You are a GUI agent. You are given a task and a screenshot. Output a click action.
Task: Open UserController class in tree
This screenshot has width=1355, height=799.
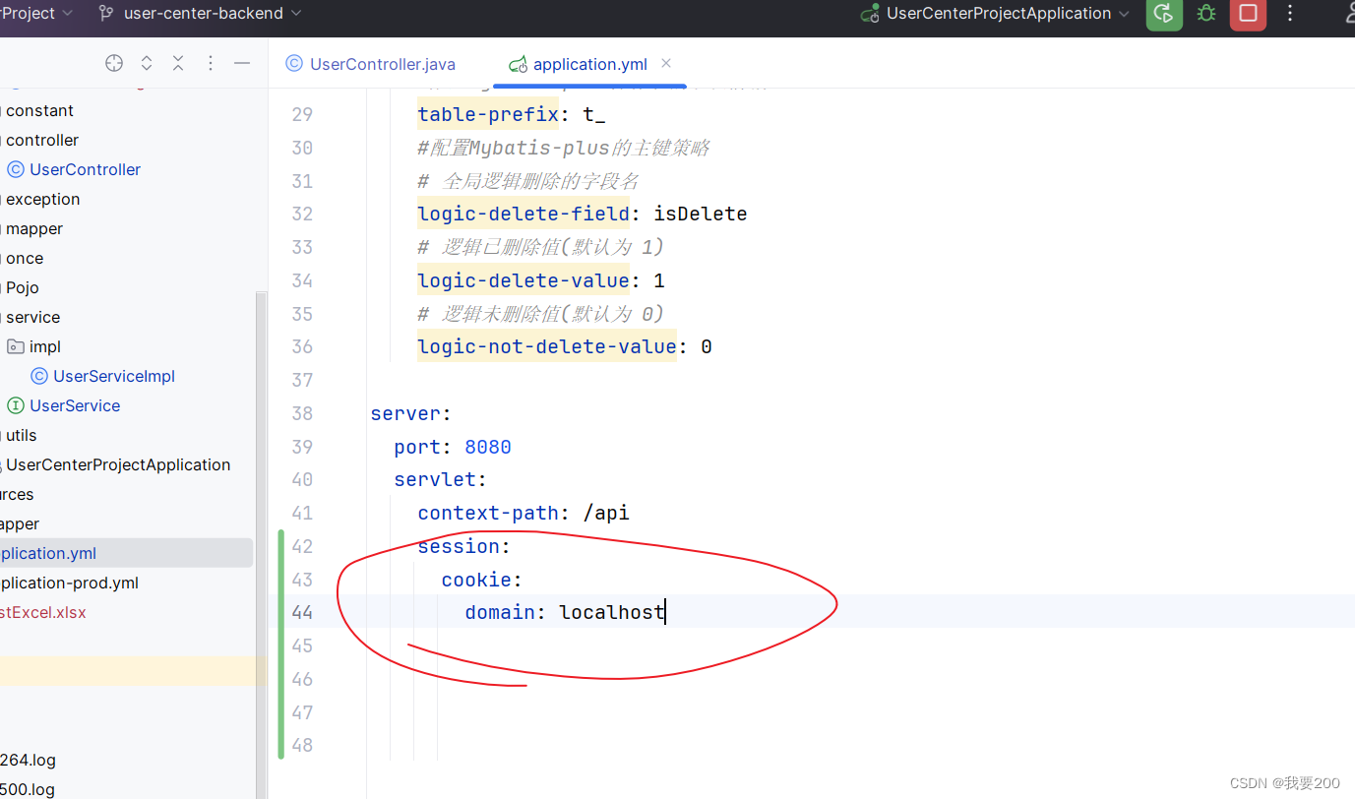click(85, 169)
